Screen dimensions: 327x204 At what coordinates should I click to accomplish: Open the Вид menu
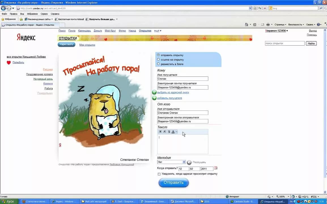pyautogui.click(x=22, y=14)
